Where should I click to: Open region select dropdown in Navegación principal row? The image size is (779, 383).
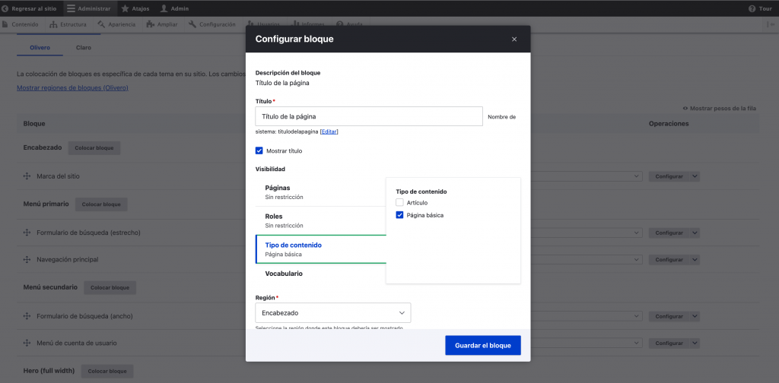(x=638, y=260)
